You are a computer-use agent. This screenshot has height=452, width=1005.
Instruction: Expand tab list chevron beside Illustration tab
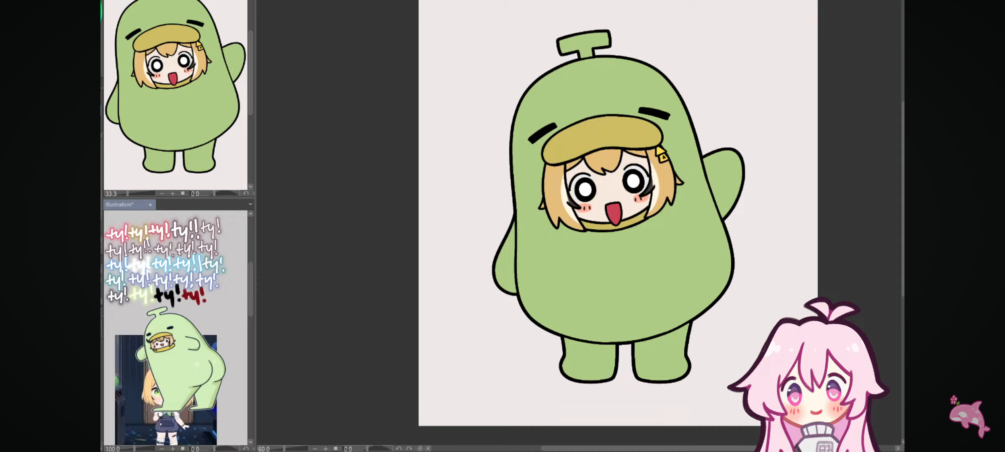point(250,205)
